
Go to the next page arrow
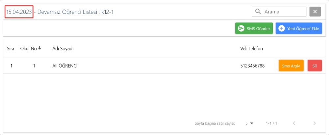tap(315, 123)
